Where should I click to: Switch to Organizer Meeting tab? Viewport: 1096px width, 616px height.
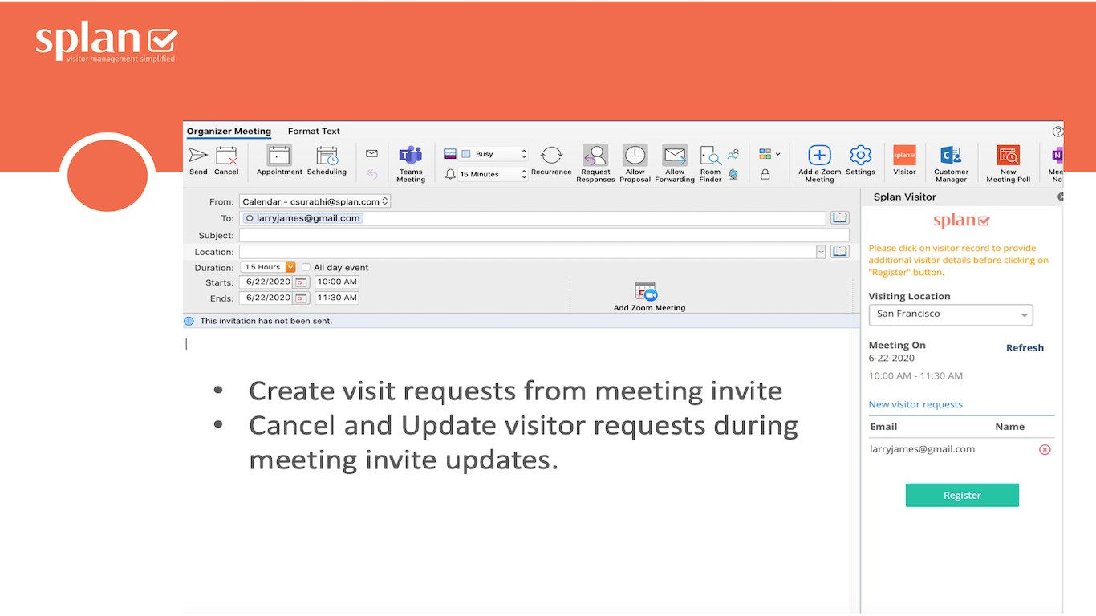point(229,131)
